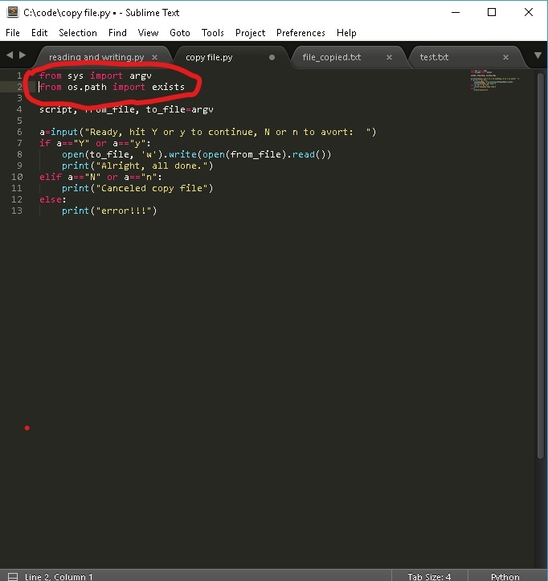Image resolution: width=548 pixels, height=581 pixels.
Task: Expand the open tabs list dropdown arrow
Action: [x=538, y=56]
